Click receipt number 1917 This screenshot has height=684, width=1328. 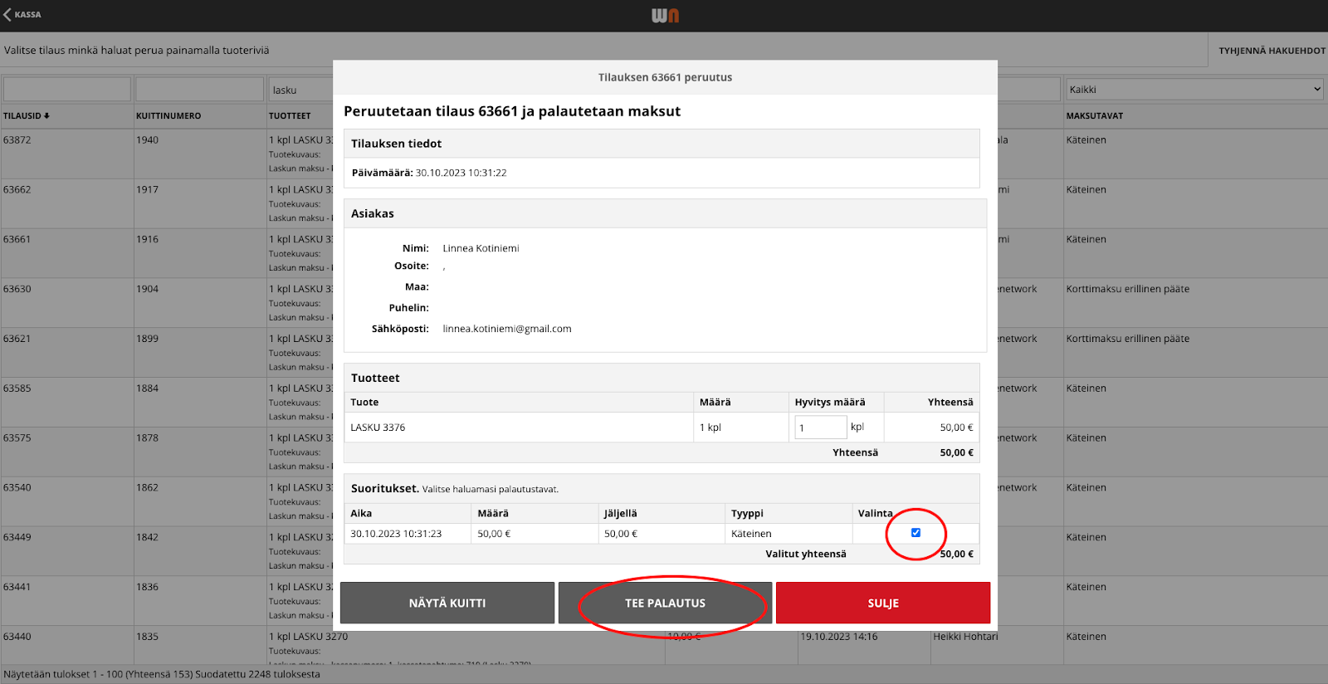[x=147, y=190]
